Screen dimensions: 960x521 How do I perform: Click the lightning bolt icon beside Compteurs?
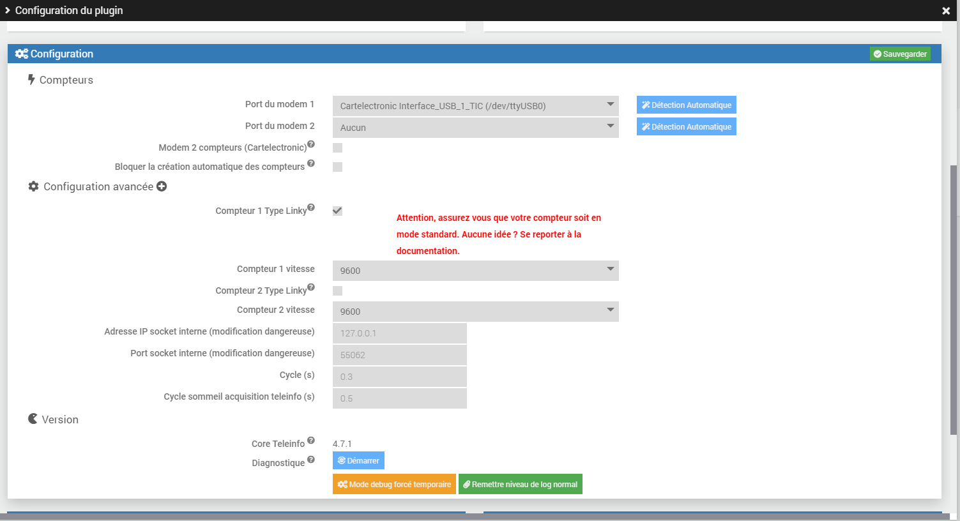[x=31, y=79]
